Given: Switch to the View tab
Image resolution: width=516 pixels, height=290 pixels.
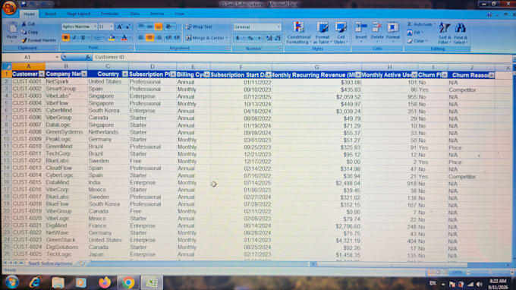Looking at the screenshot, I should [x=179, y=14].
